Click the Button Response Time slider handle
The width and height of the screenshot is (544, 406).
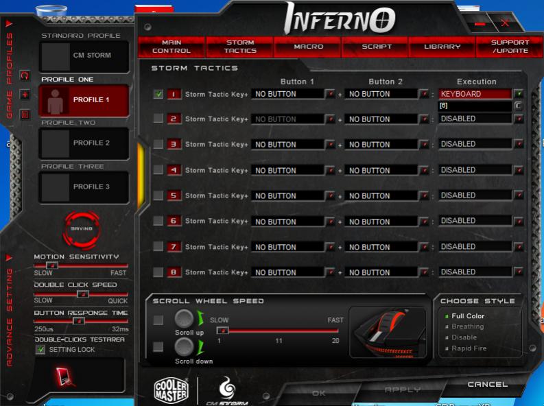pyautogui.click(x=79, y=321)
